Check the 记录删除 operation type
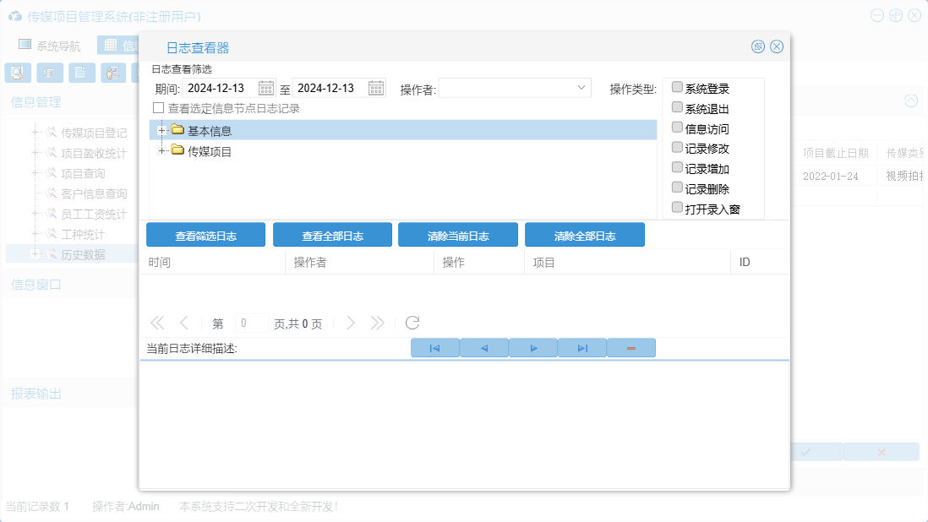Viewport: 928px width, 522px height. 677,188
